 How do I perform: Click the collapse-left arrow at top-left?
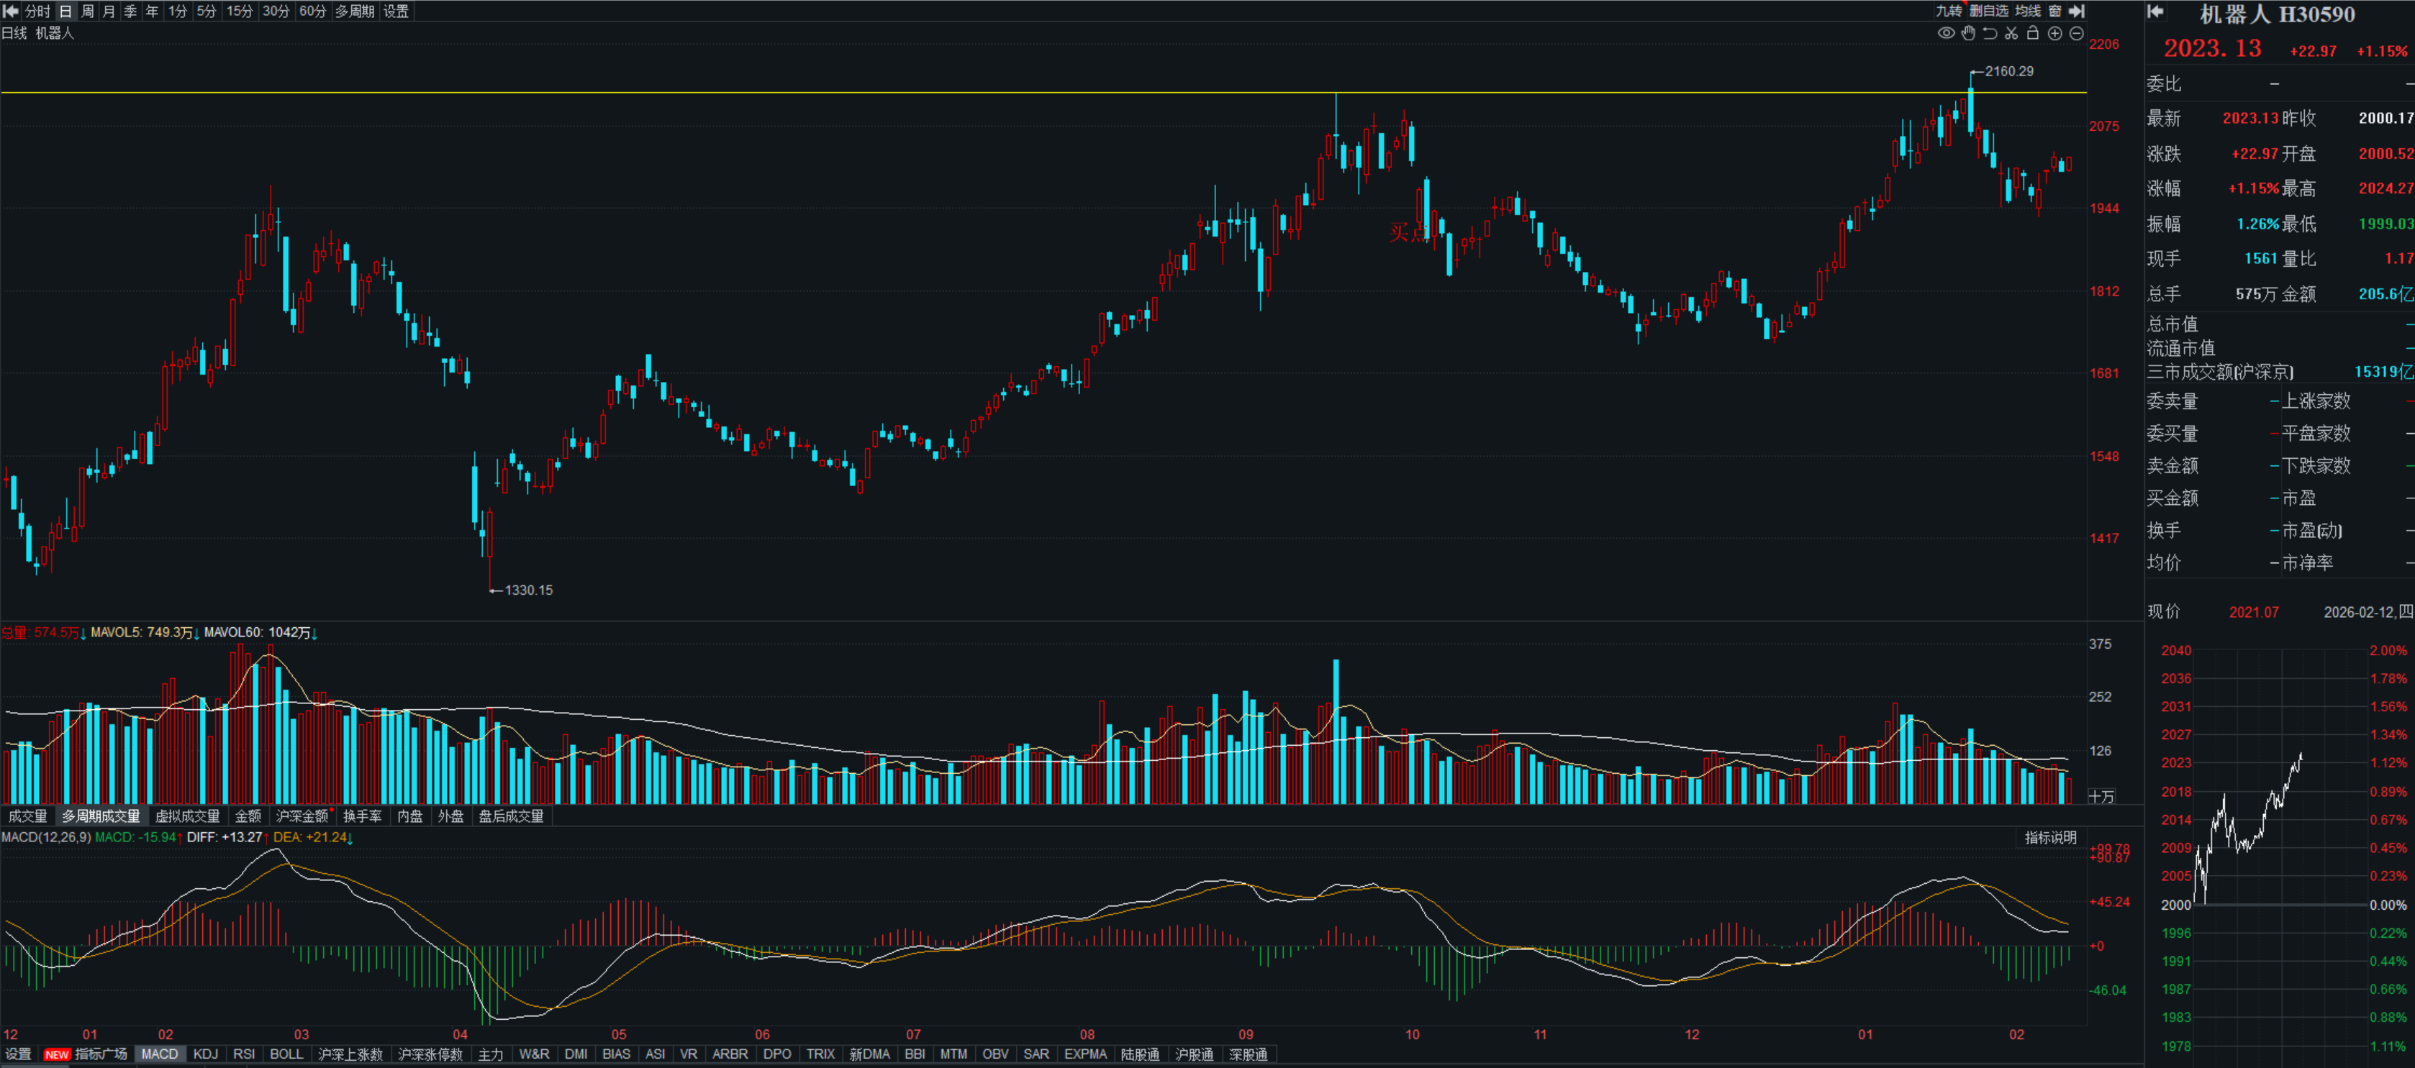tap(12, 12)
